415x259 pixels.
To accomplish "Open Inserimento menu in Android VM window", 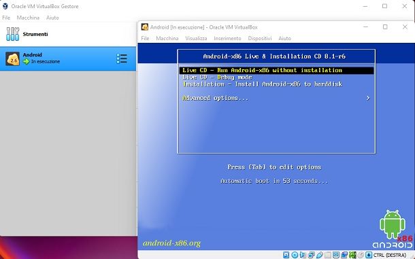I will tap(227, 38).
